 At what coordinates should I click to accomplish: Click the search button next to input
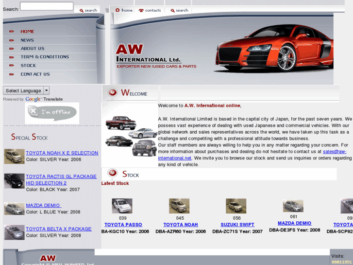click(x=88, y=10)
